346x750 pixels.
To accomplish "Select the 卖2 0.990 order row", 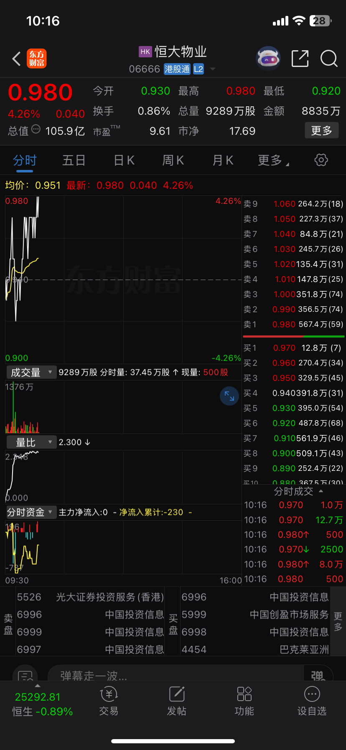I will pyautogui.click(x=293, y=309).
